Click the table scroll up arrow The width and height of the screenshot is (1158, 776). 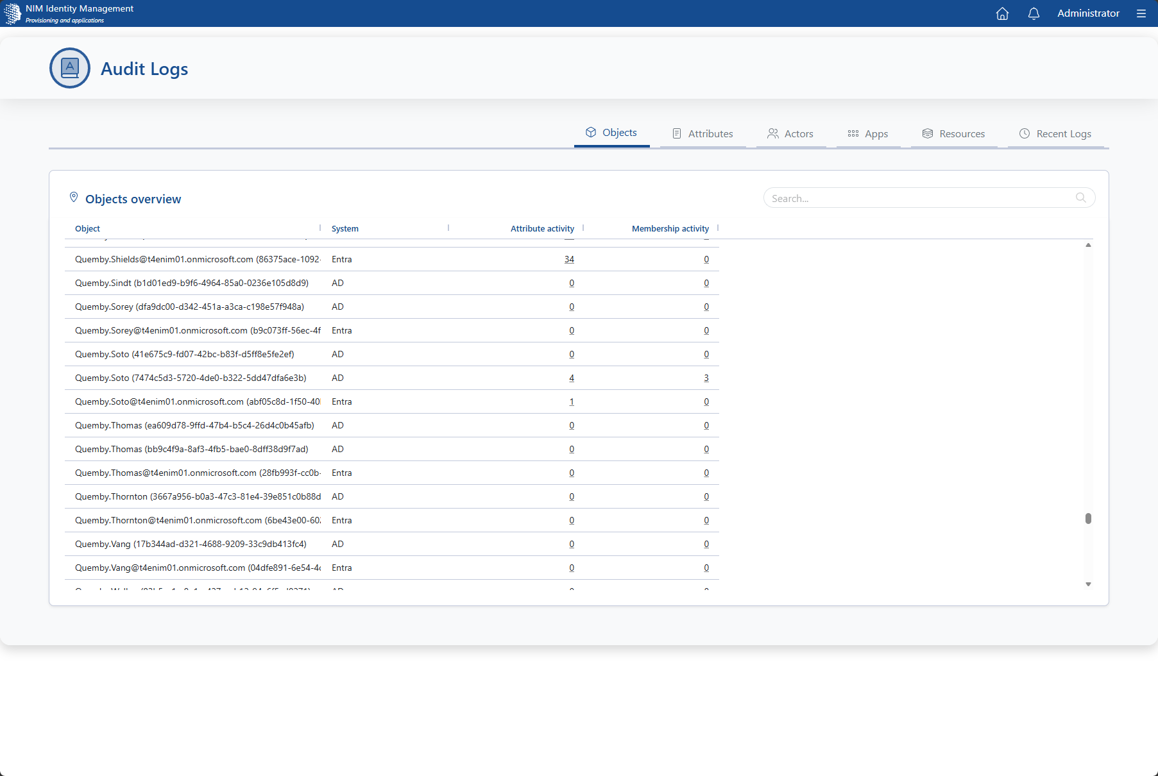pos(1088,245)
